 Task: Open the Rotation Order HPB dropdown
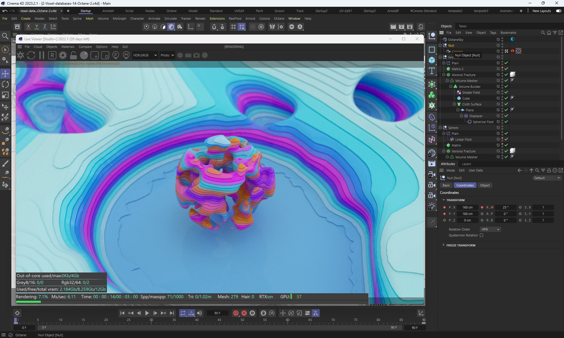(490, 229)
